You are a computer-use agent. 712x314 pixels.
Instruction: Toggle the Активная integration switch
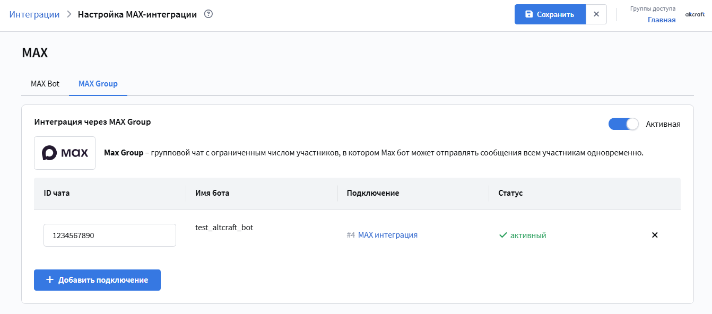(623, 124)
